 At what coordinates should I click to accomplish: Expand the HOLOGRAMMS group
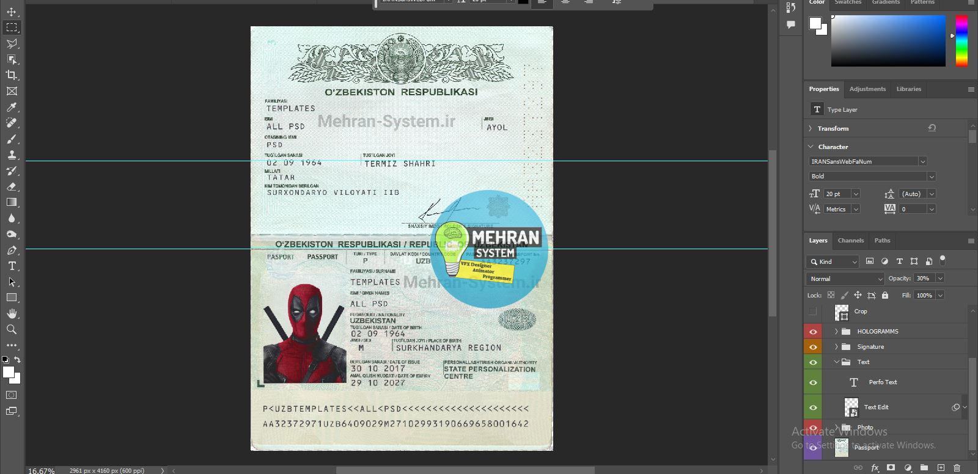836,332
